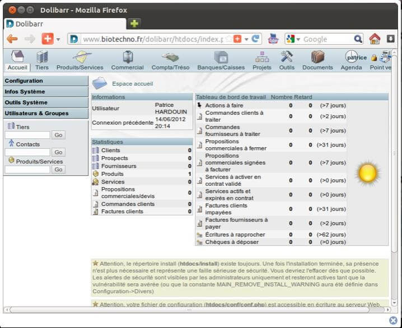Open the Google search engine dropdown
This screenshot has height=328, width=402.
pos(293,39)
